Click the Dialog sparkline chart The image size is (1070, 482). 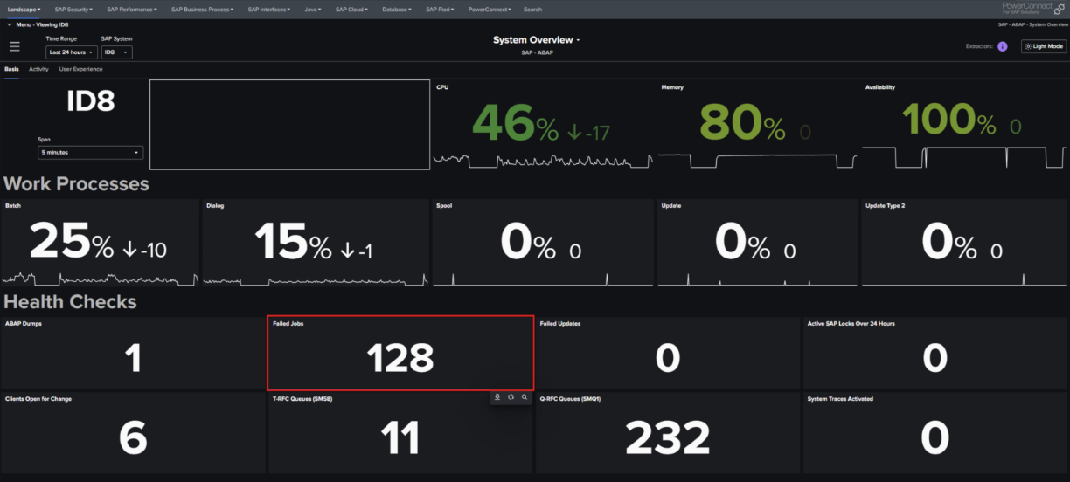tap(316, 280)
